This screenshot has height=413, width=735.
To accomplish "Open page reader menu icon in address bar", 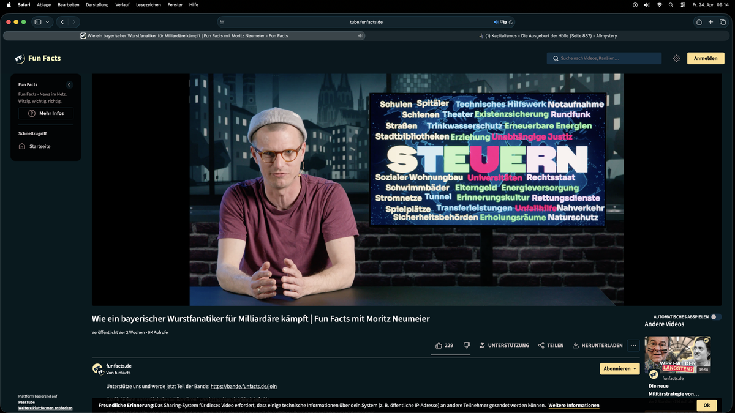I will (222, 22).
